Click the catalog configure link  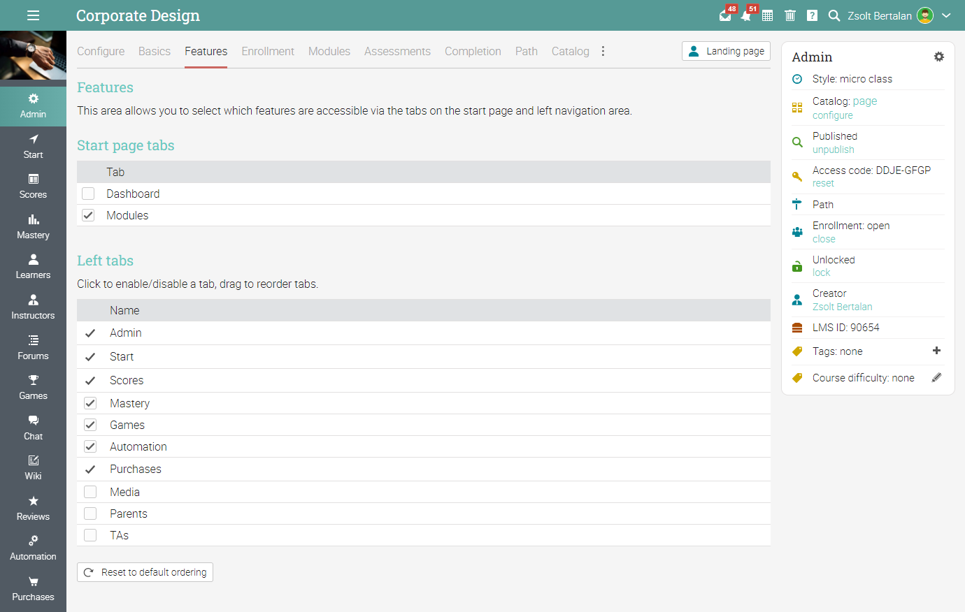pos(833,115)
